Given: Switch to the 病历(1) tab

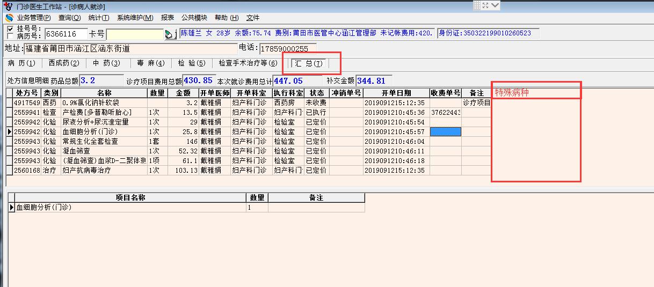Looking at the screenshot, I should (21, 63).
